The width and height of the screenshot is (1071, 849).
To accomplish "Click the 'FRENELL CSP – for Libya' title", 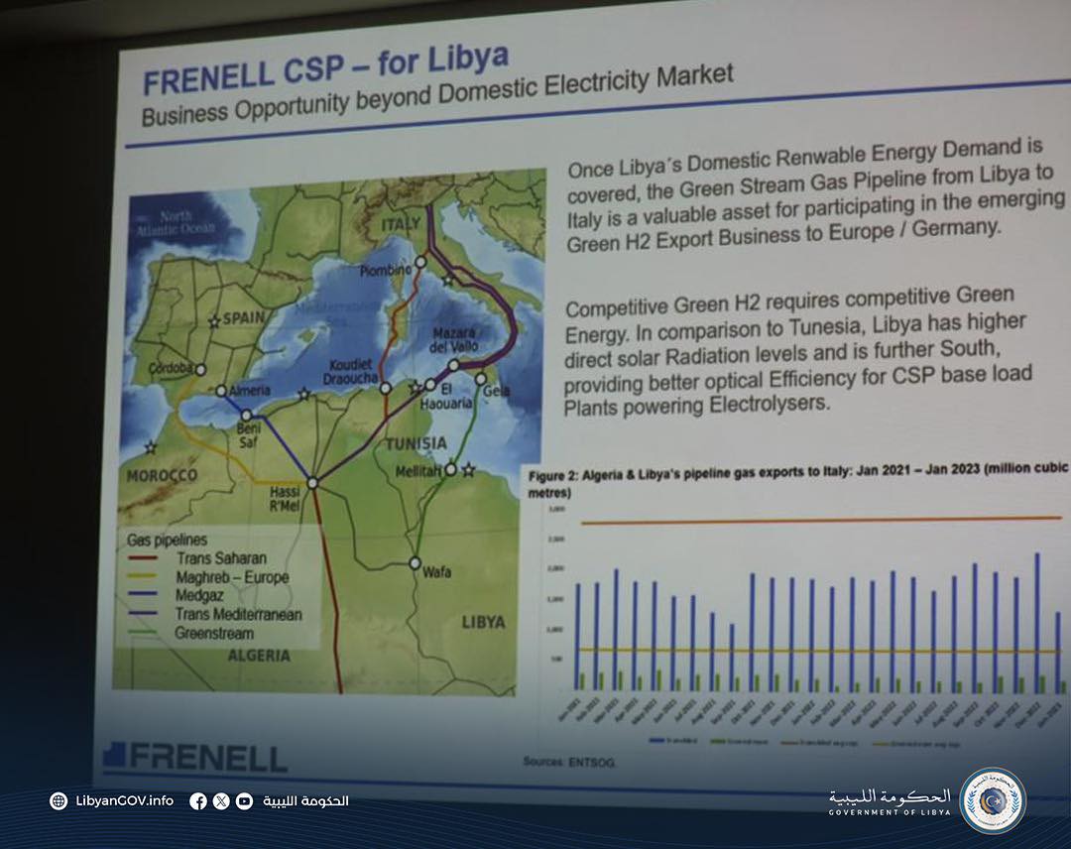I will 326,69.
